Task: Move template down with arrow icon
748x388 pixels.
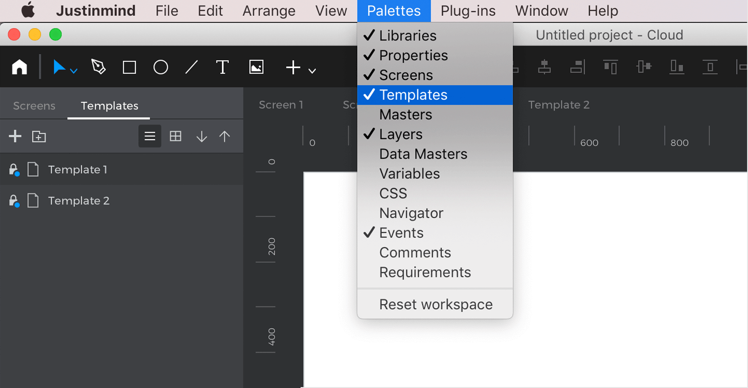Action: tap(201, 136)
